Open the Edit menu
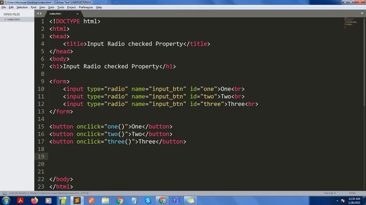 click(x=11, y=7)
